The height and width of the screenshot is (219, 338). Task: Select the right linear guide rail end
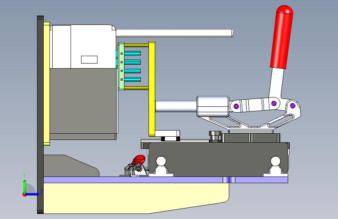pyautogui.click(x=276, y=167)
